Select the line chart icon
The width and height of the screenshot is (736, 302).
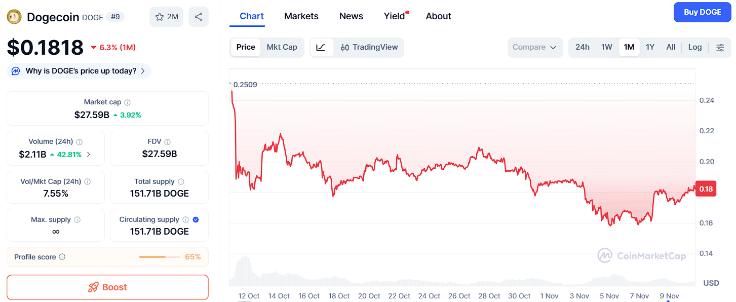pos(321,47)
